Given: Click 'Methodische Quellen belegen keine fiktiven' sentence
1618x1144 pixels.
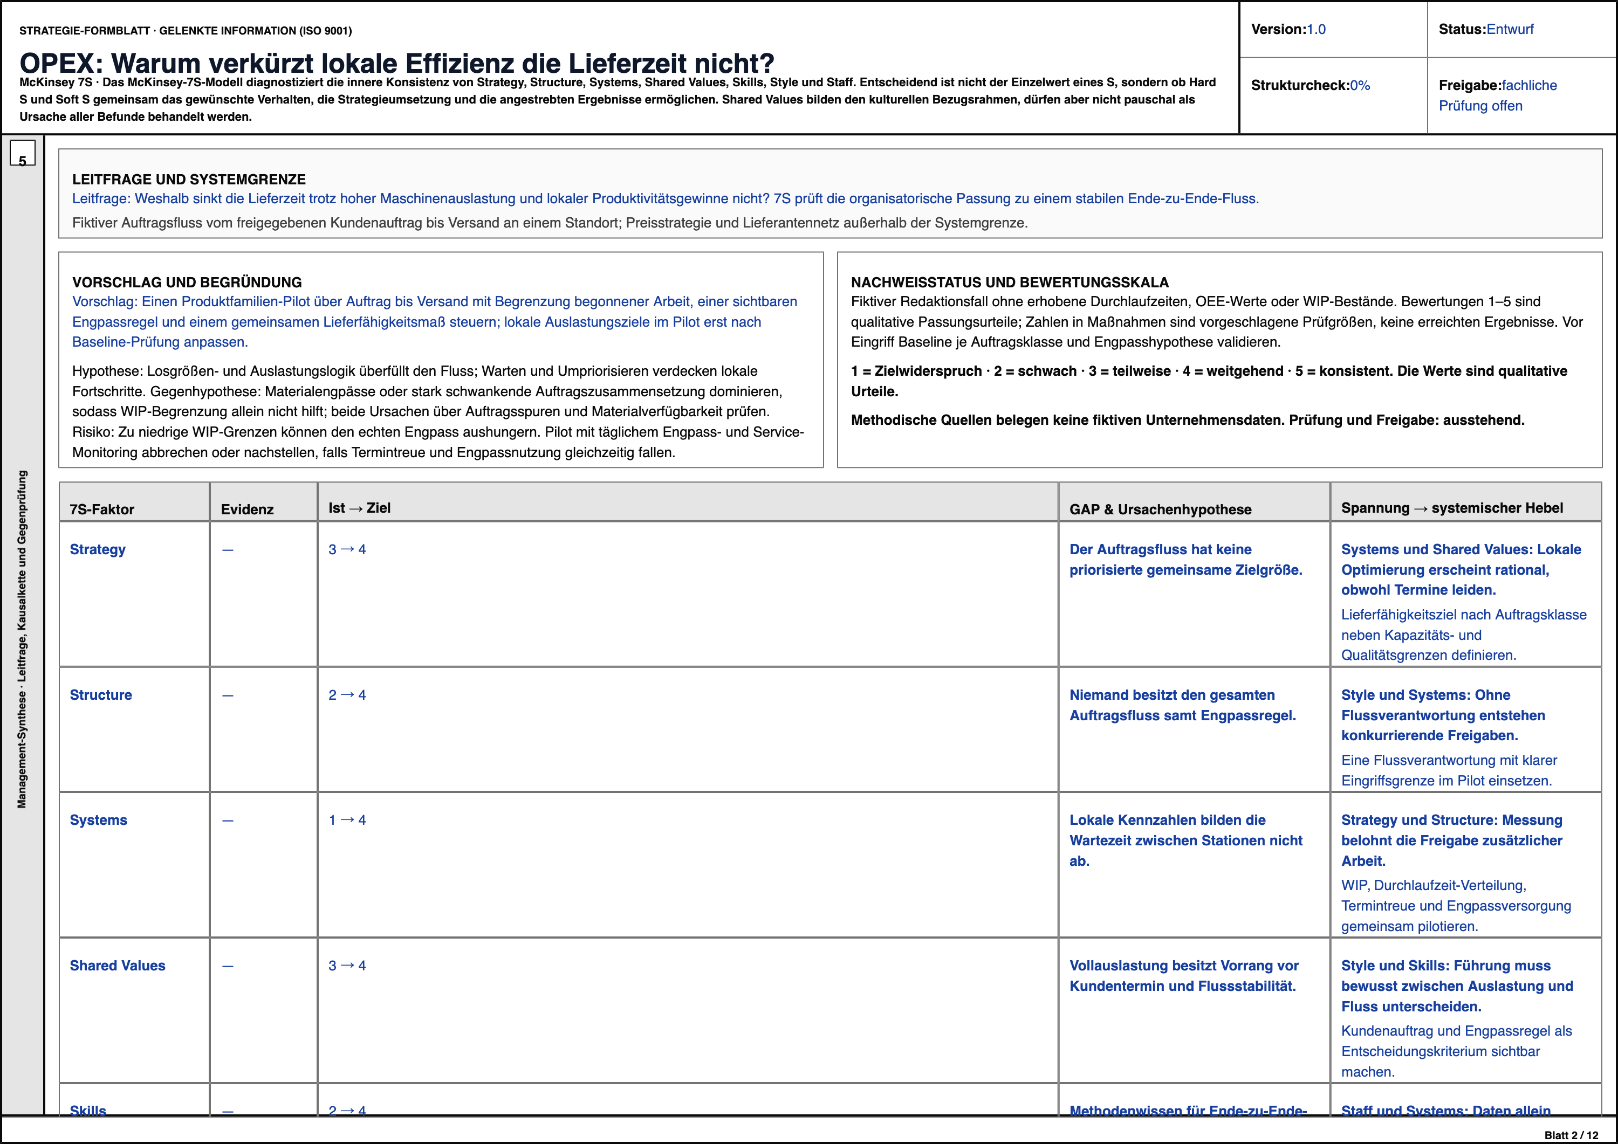Looking at the screenshot, I should (1188, 420).
